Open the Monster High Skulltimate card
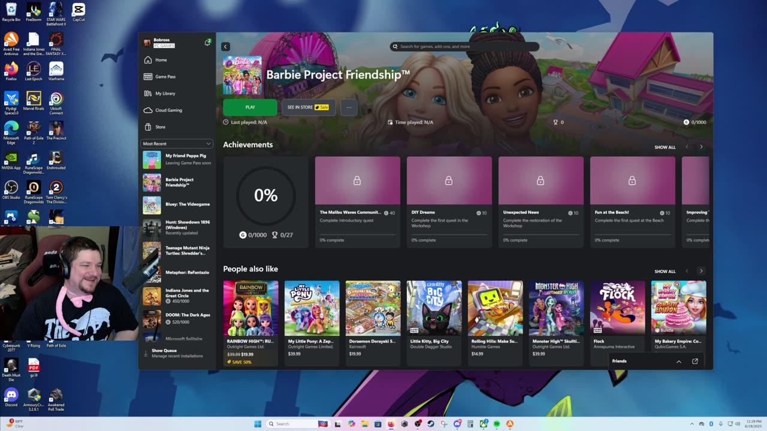The width and height of the screenshot is (767, 431). tap(556, 323)
